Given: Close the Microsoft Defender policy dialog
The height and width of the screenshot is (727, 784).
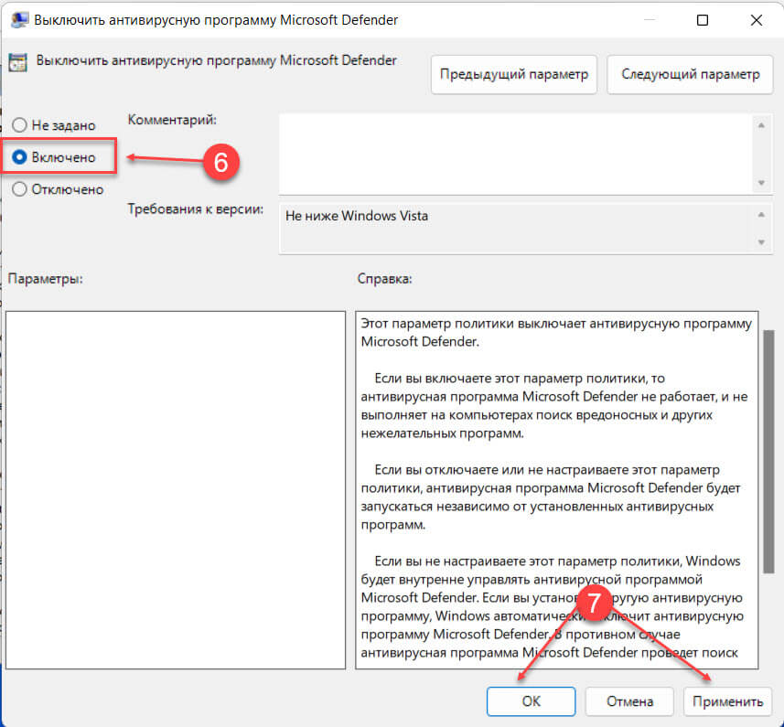Looking at the screenshot, I should [757, 20].
